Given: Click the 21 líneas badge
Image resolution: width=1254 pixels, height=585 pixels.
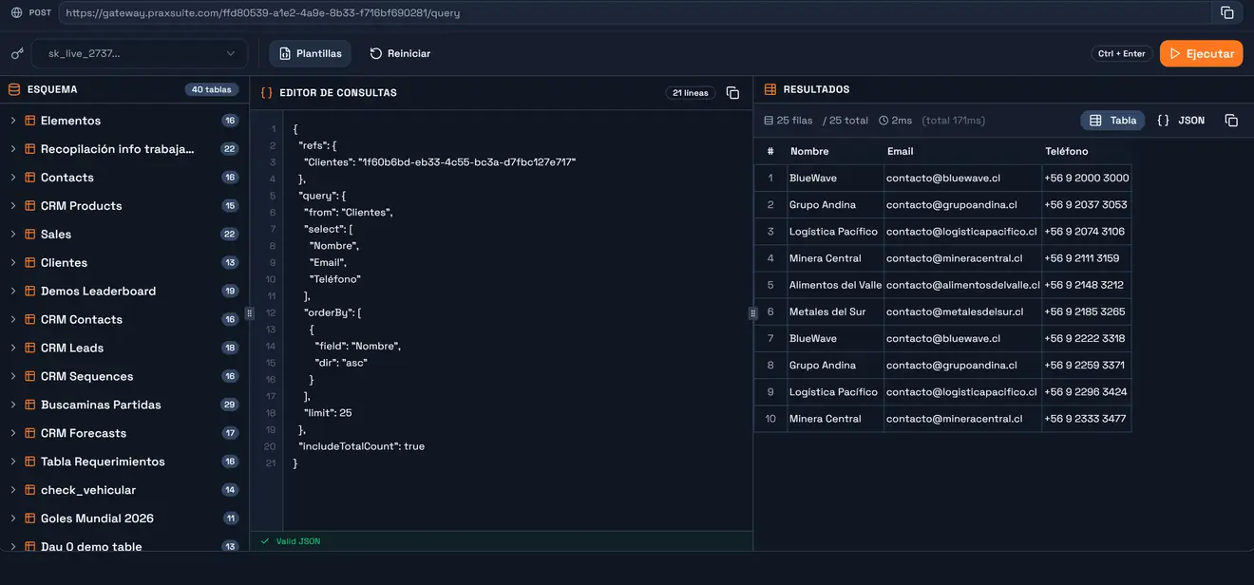Looking at the screenshot, I should click(x=691, y=93).
